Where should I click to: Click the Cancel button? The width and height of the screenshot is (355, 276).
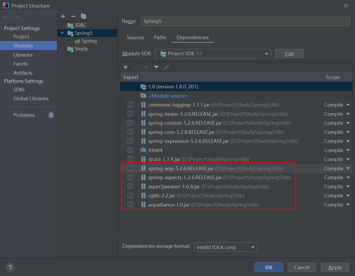tap(302, 267)
